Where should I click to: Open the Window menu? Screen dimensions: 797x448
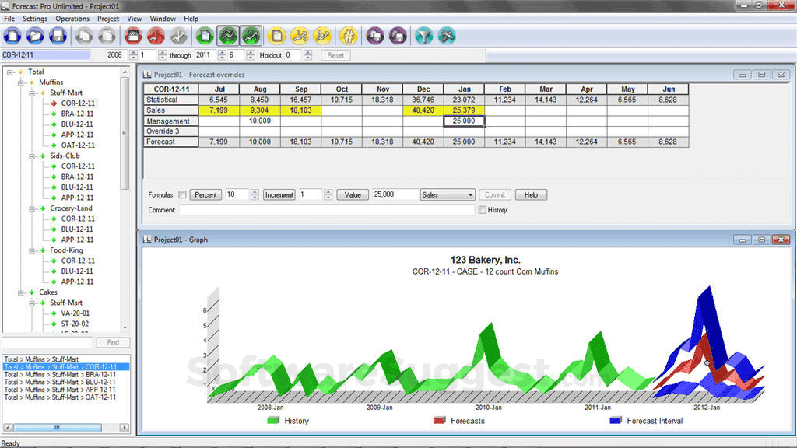point(163,18)
